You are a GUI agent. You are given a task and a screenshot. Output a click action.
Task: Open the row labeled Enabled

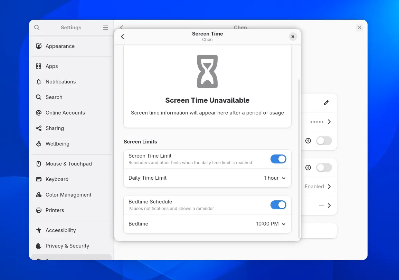318,187
